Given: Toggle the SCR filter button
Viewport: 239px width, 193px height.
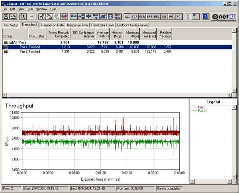Looking at the screenshot, I should coord(142,17).
